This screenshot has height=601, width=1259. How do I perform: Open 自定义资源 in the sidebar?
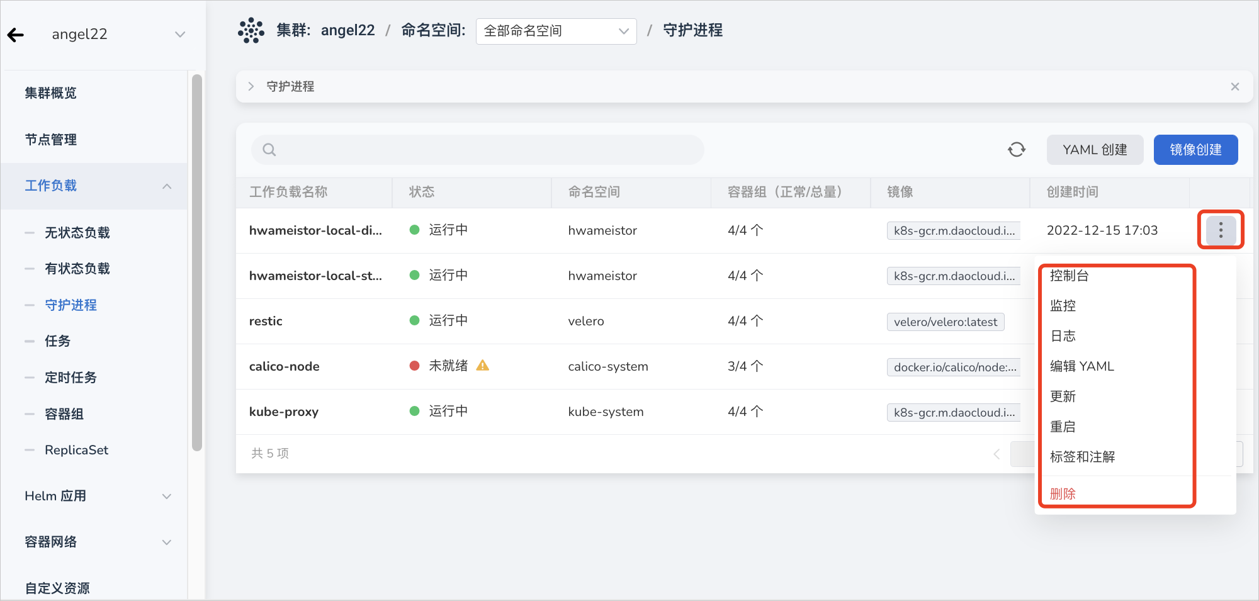(57, 588)
